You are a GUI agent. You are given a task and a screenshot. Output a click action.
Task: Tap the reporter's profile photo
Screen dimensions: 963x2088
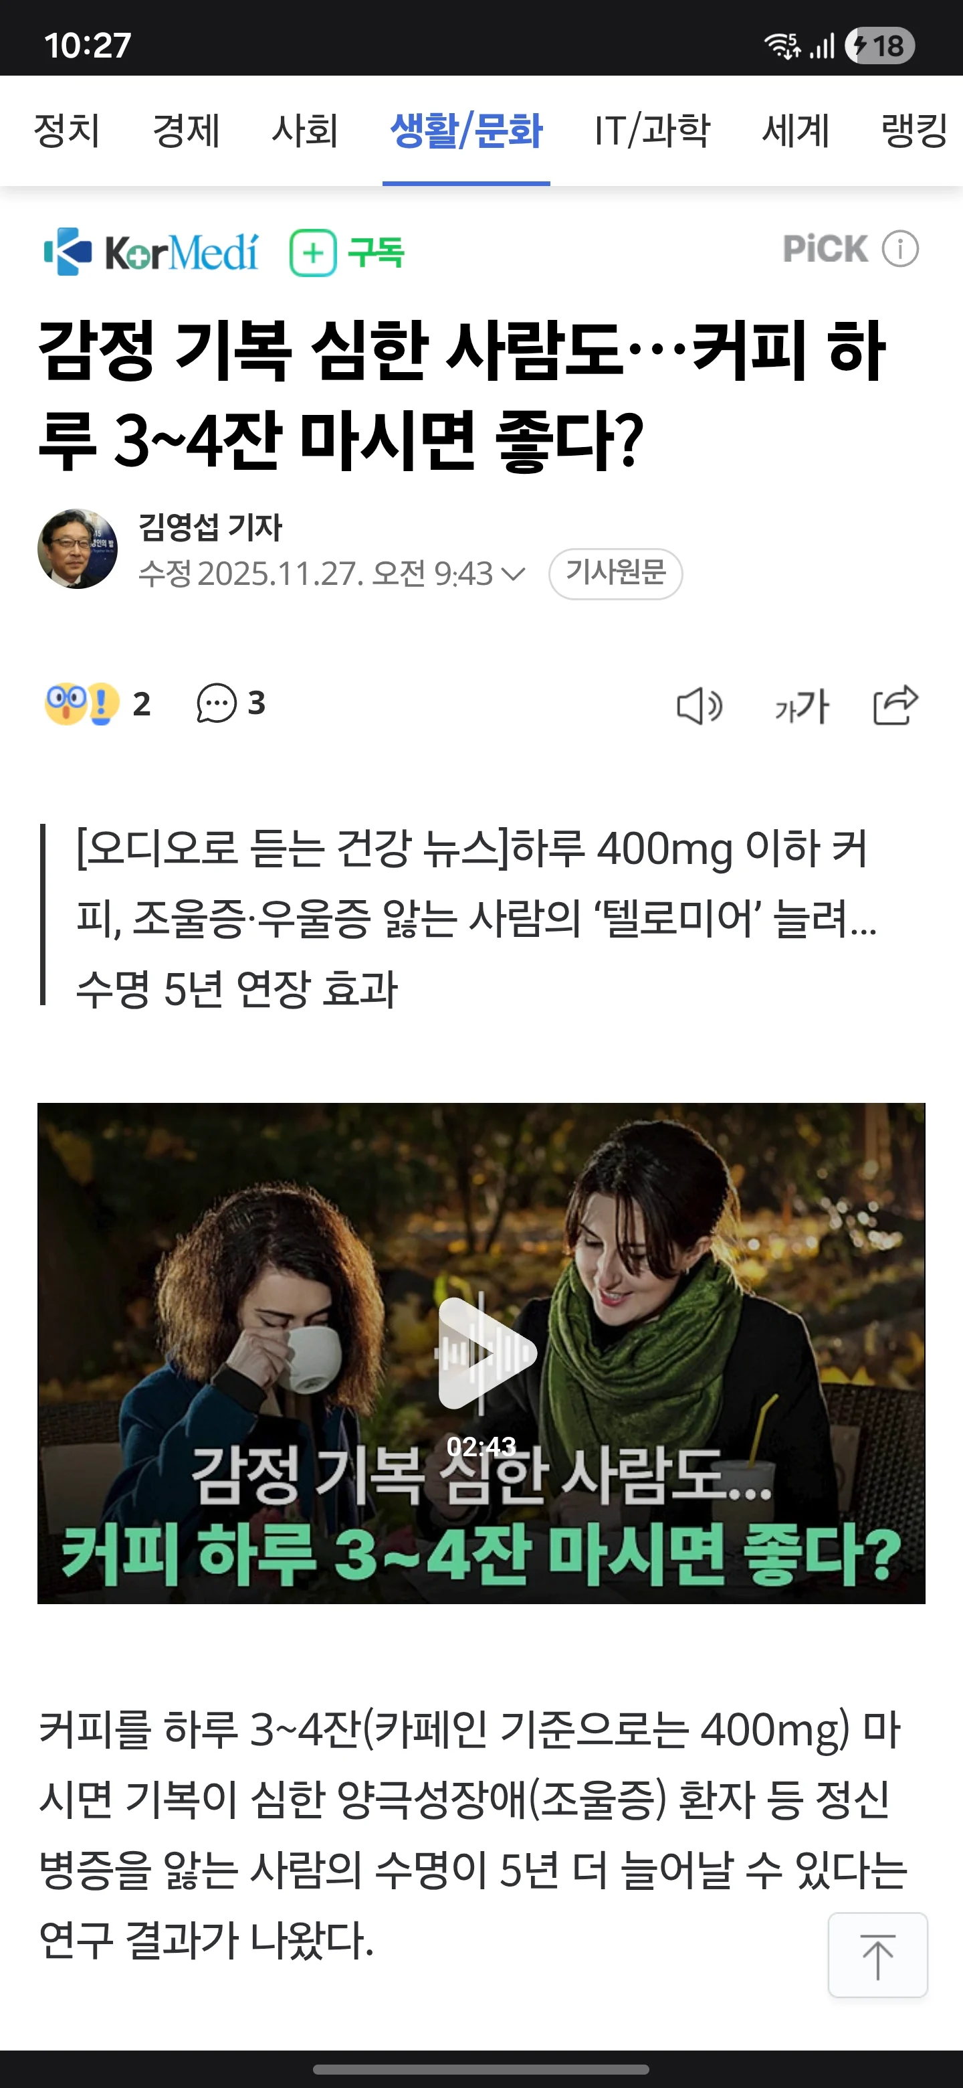[x=78, y=549]
